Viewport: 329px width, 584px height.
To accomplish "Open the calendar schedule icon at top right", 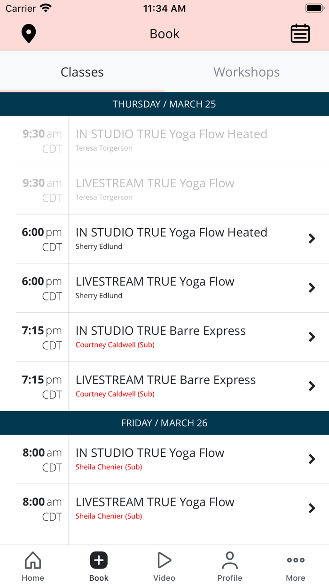I will [300, 33].
